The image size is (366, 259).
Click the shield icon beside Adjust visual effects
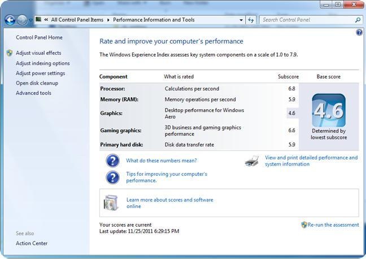10,53
